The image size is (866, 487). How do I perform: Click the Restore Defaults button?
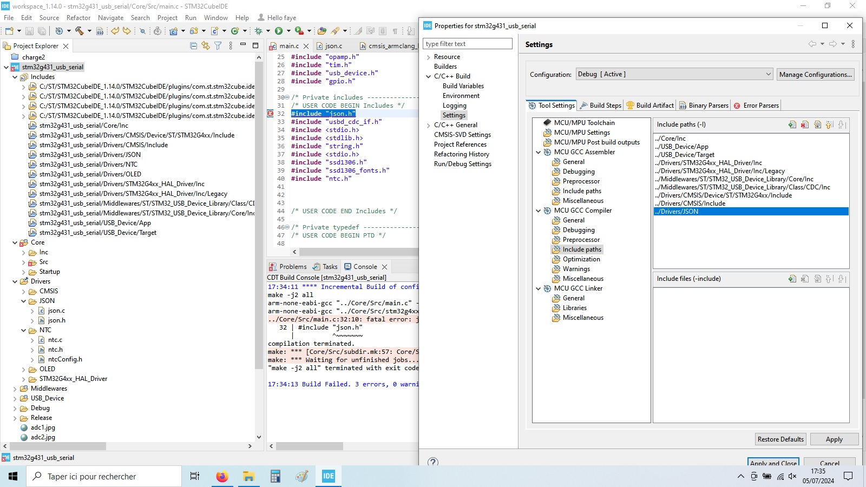coord(780,439)
